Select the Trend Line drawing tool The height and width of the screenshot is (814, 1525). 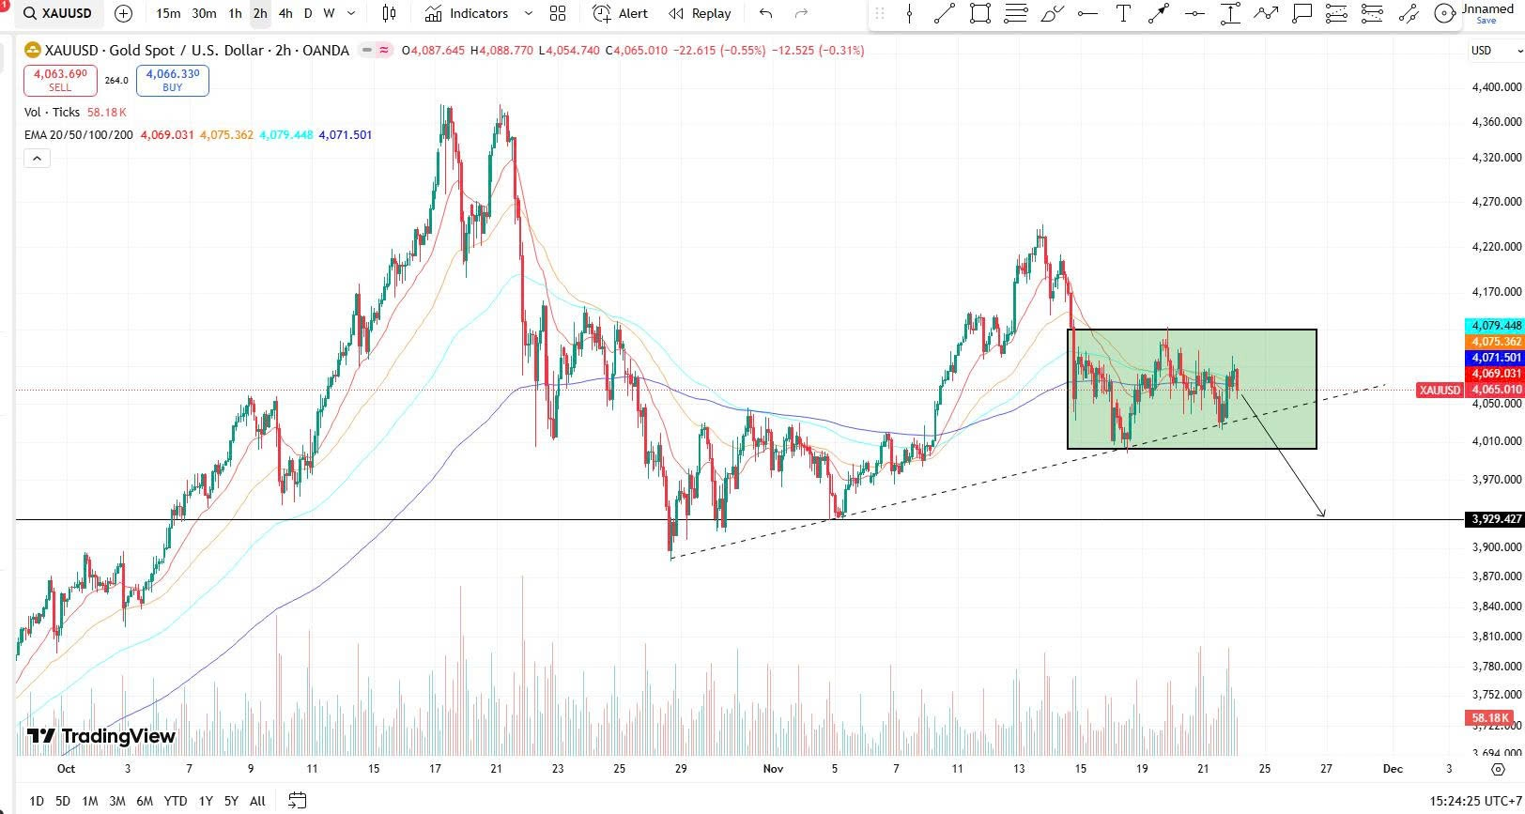[945, 13]
